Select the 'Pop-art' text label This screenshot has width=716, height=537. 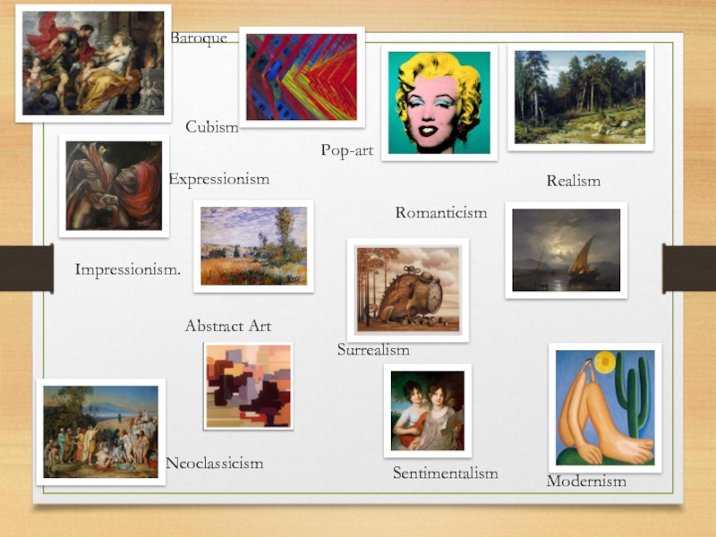point(347,150)
